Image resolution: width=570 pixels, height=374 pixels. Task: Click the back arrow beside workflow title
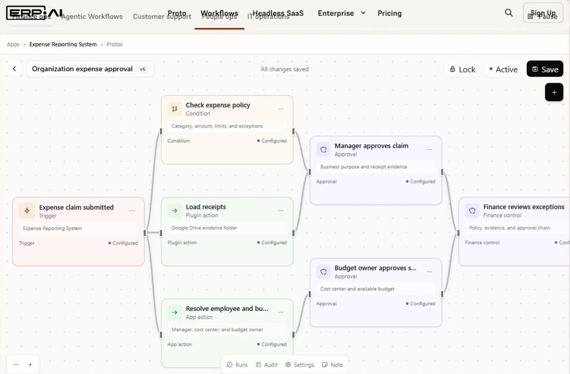click(x=14, y=69)
